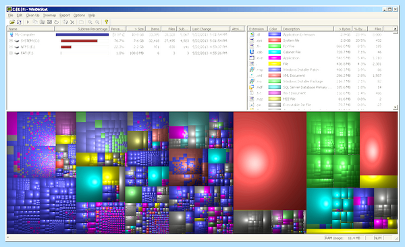Click the Select Parent folder toolbar icon
The image size is (405, 247).
pyautogui.click(x=81, y=22)
